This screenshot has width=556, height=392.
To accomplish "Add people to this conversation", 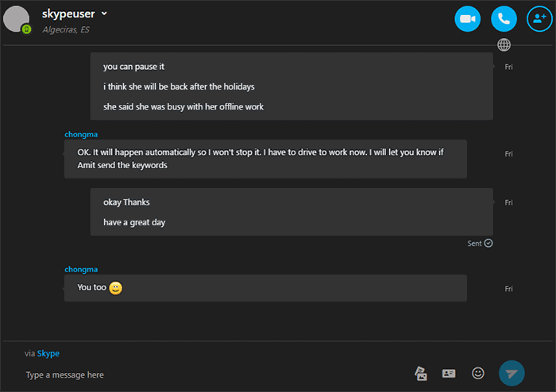I will [x=539, y=19].
